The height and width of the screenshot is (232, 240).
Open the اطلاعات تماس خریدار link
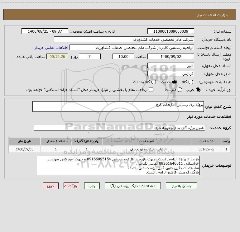tap(51, 48)
